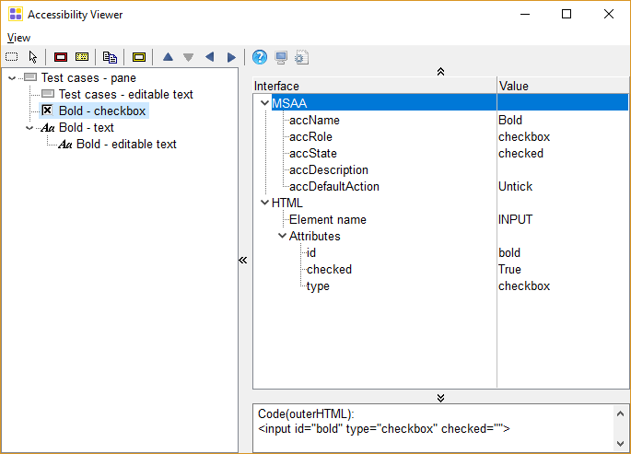Screen dimensions: 631x454
Task: Collapse the HTML Attributes group
Action: [282, 236]
